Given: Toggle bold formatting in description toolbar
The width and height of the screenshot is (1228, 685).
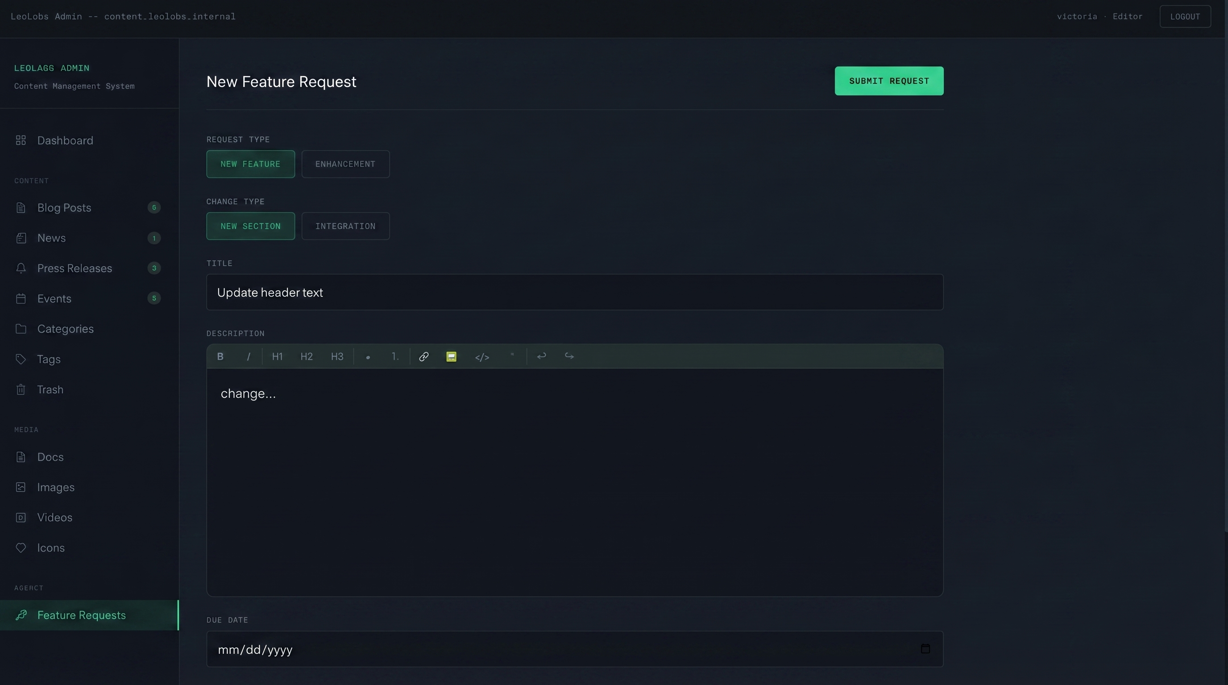Looking at the screenshot, I should [x=220, y=356].
